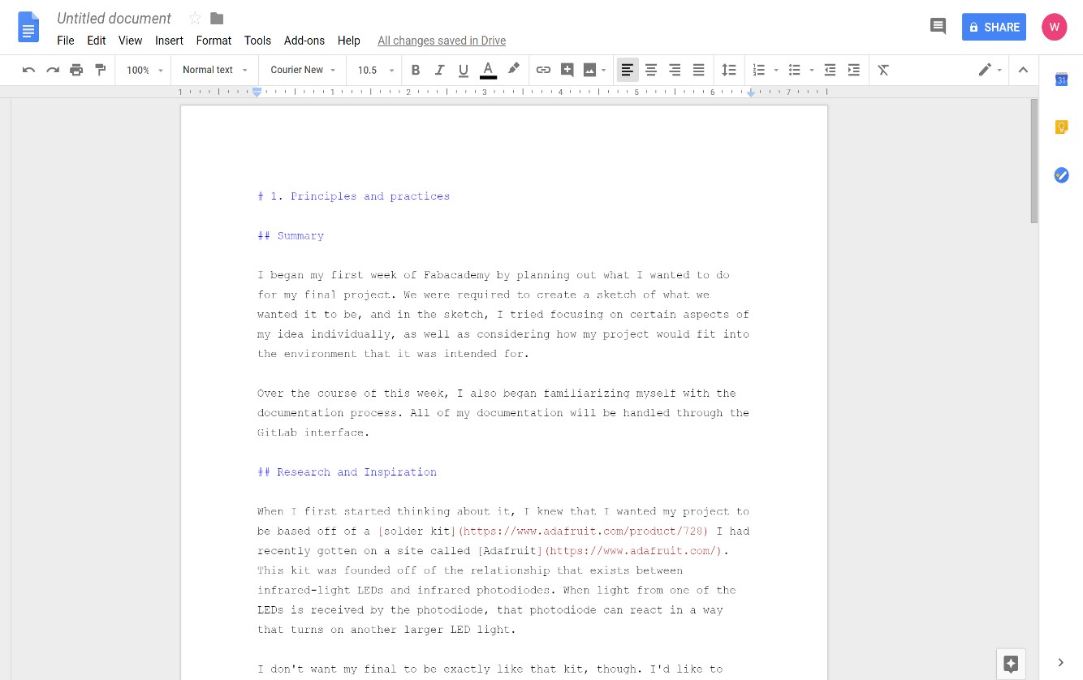Clear formatting with Tx icon

coord(883,70)
